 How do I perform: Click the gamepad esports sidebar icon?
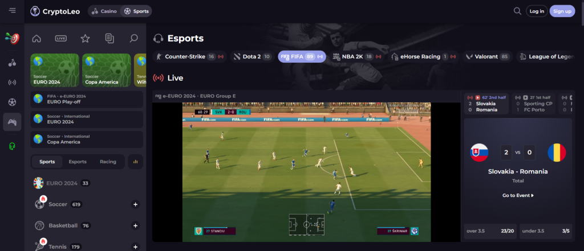pyautogui.click(x=13, y=122)
